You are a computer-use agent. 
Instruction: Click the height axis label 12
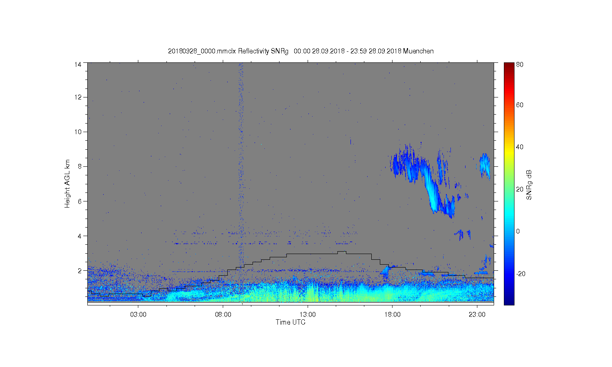coord(78,97)
